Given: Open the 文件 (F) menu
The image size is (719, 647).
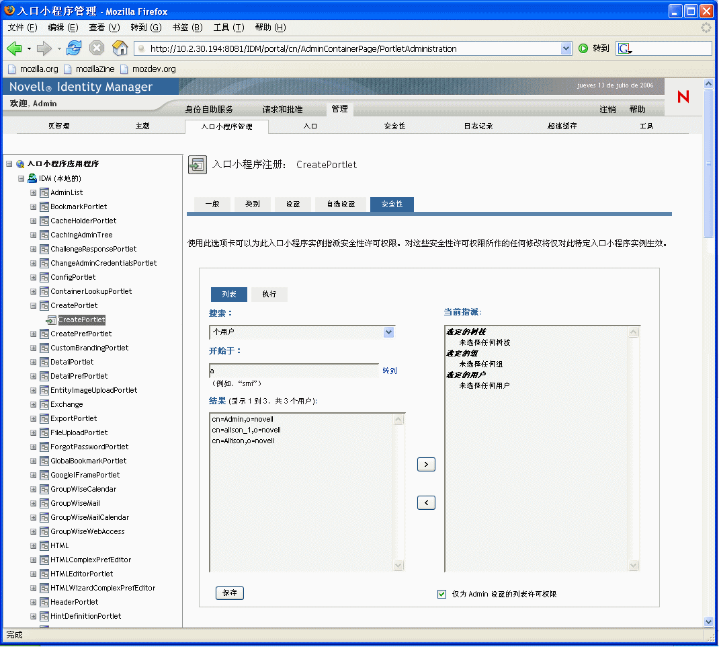Looking at the screenshot, I should click(22, 28).
